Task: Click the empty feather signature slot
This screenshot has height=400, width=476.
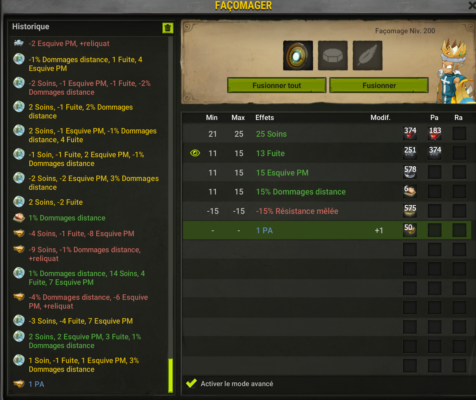Action: tap(368, 56)
